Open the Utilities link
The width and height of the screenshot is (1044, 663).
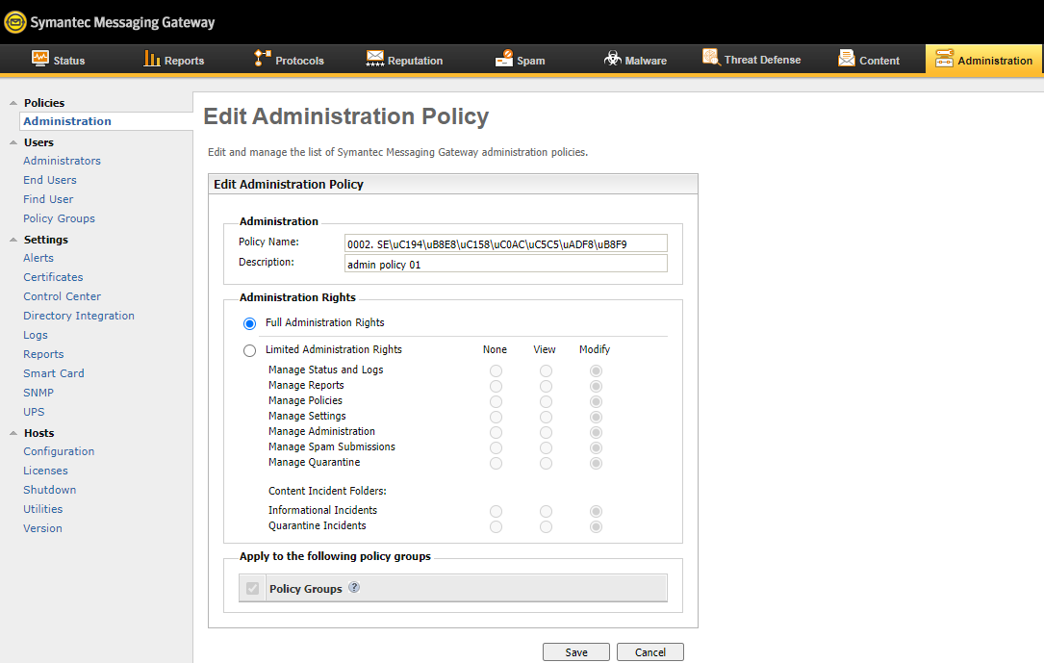click(x=43, y=509)
